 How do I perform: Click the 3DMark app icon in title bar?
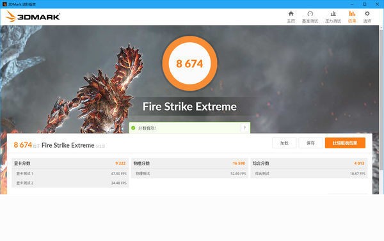point(4,4)
